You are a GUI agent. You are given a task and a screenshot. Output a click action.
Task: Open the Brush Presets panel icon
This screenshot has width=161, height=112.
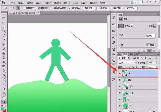(x=114, y=54)
